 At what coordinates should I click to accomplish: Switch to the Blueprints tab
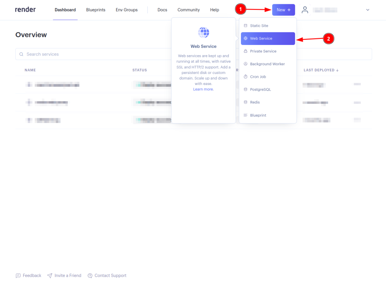[x=96, y=10]
